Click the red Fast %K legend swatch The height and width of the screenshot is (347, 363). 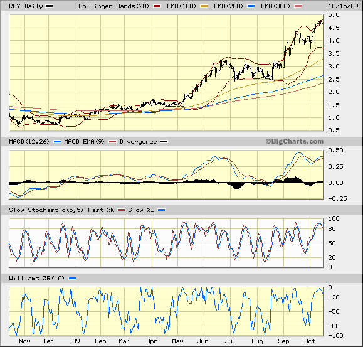coord(121,210)
